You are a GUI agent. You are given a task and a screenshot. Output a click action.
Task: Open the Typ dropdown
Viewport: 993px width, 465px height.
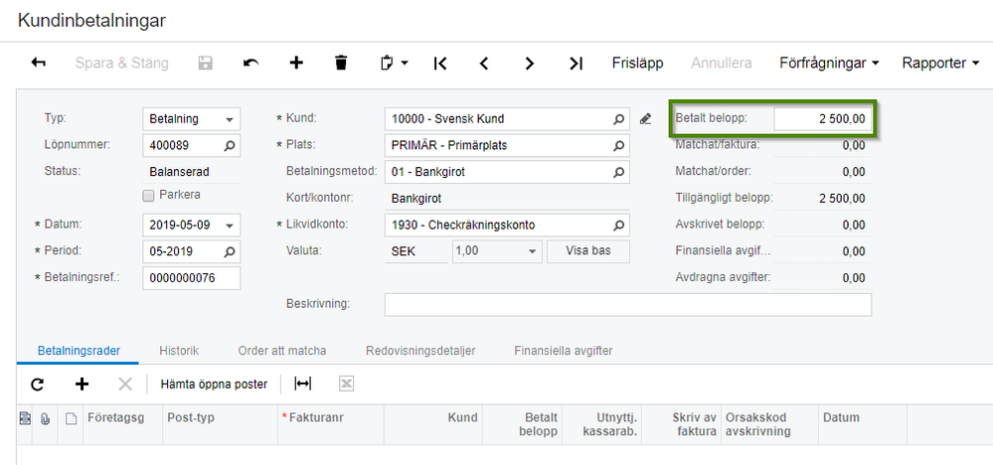pos(231,119)
